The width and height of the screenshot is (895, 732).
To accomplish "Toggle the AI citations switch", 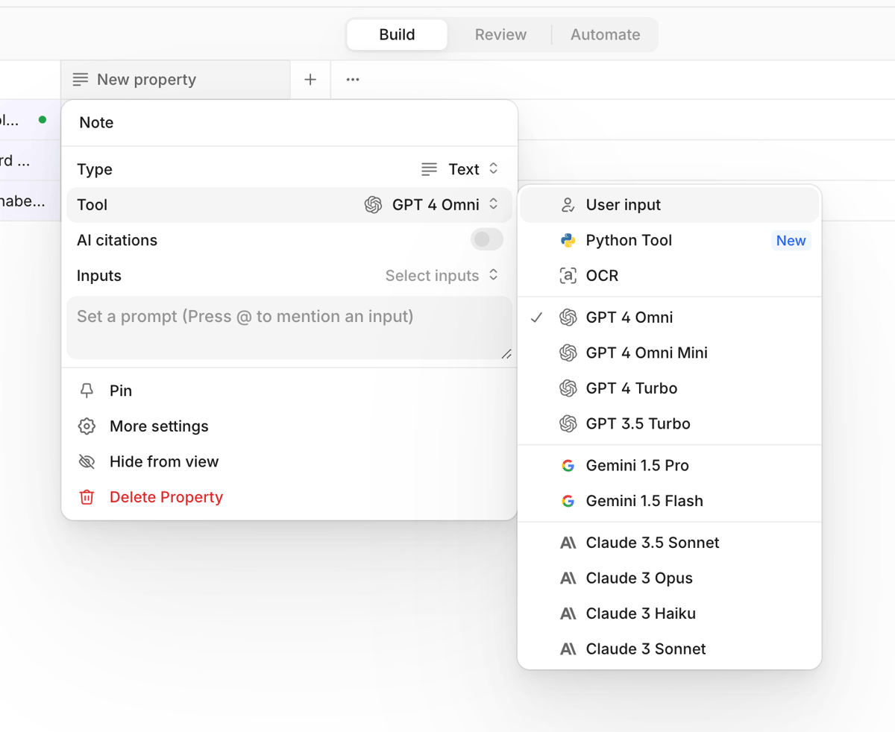I will (486, 239).
